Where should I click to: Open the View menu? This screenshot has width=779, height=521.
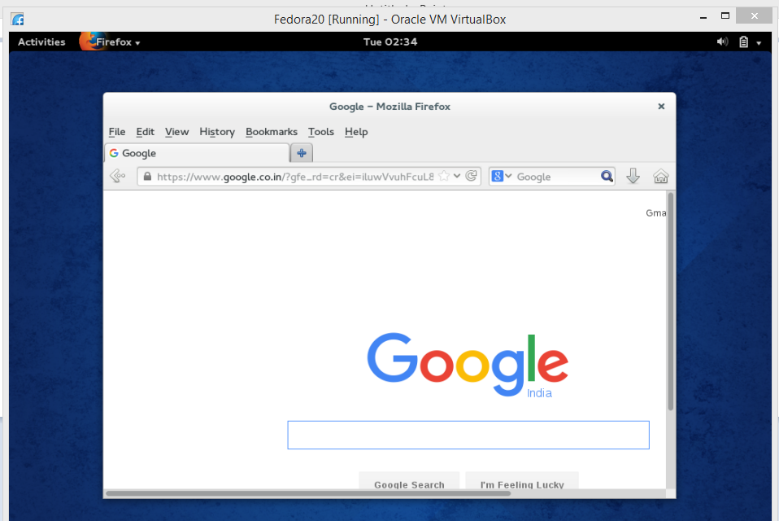pyautogui.click(x=177, y=132)
